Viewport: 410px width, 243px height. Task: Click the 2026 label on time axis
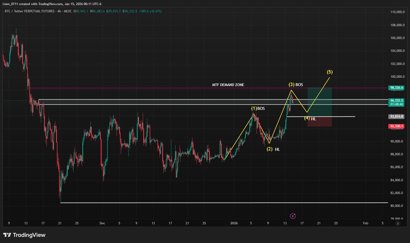point(234,223)
